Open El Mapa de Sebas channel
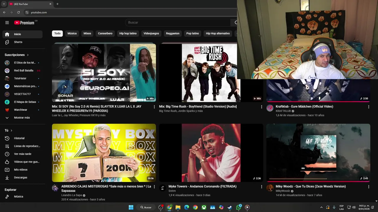Screen dimensions: 378x212 click(x=22, y=102)
